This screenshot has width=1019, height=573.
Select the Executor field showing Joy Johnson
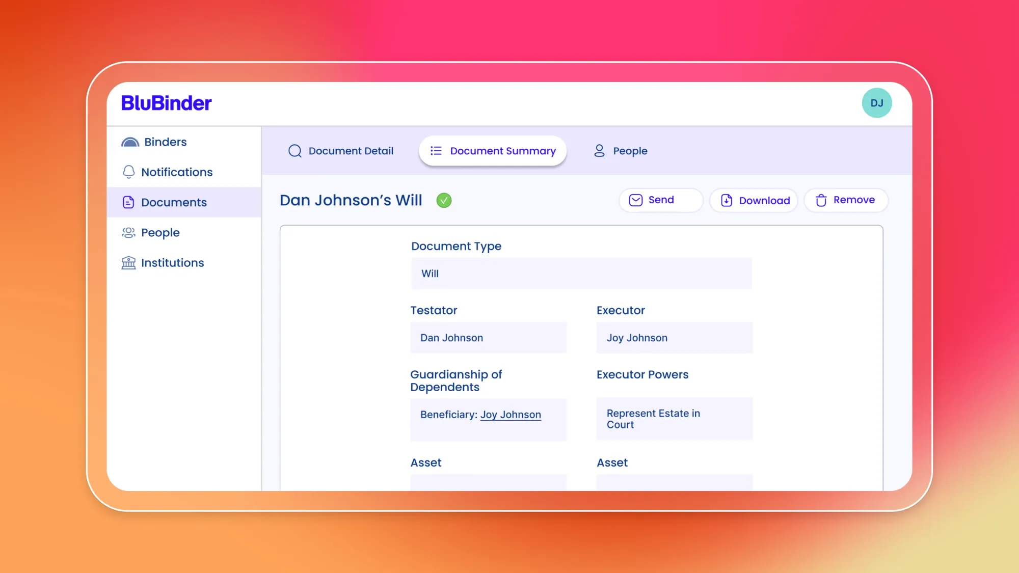674,338
